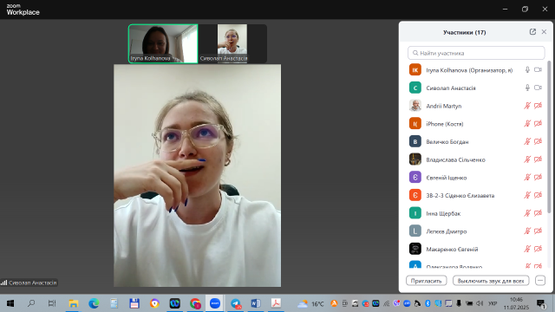Click muted mic icon for Лепеев Дмитро

[x=527, y=231]
